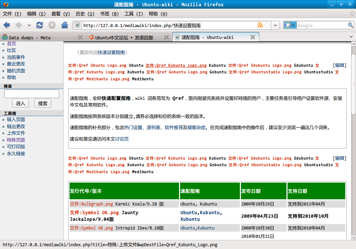
Task: Open the 工具 (T) menu
Action: coord(134,14)
